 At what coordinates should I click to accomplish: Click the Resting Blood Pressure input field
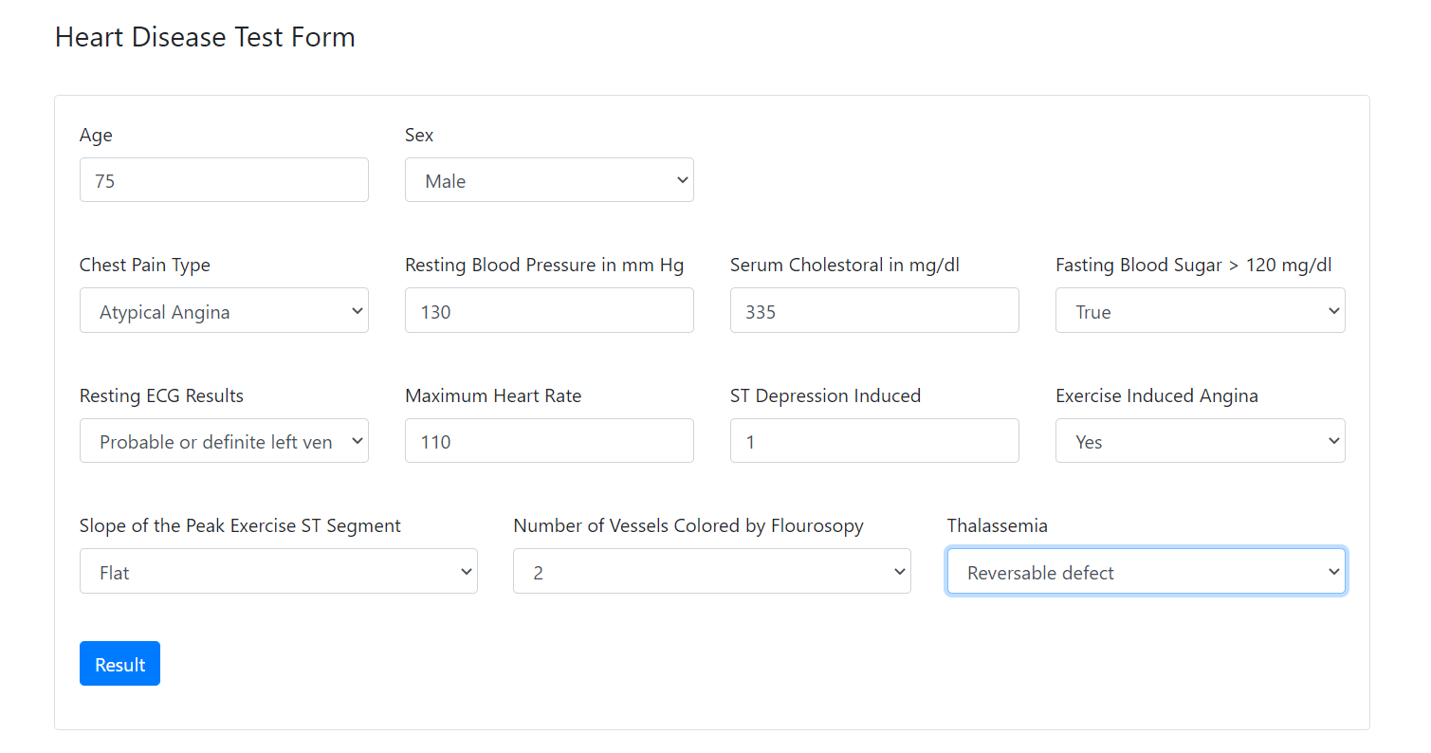pos(549,311)
